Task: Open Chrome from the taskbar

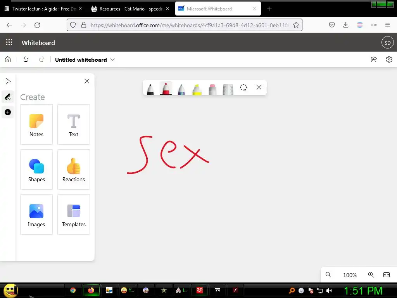Action: point(73,290)
